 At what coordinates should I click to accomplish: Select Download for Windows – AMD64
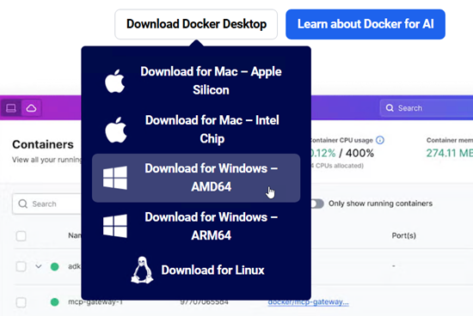click(x=196, y=178)
